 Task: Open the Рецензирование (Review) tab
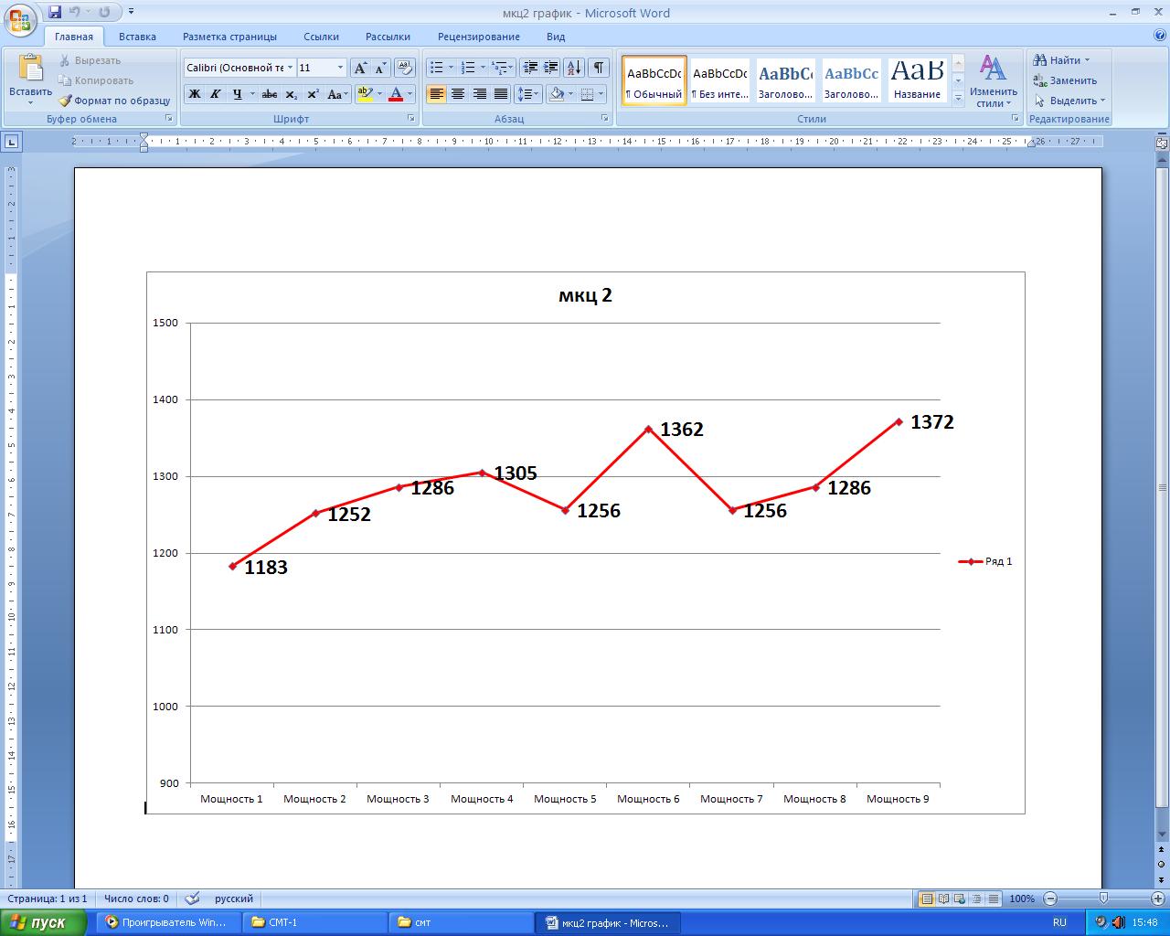478,37
